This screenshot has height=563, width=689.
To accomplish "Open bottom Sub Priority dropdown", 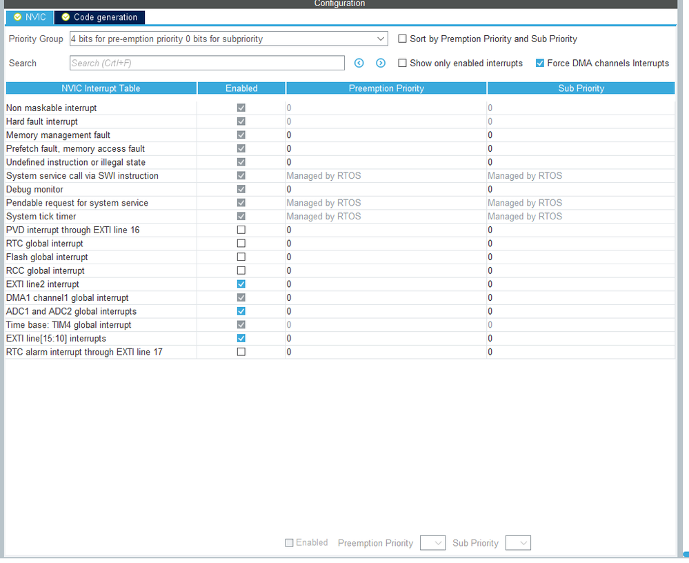I will [518, 543].
